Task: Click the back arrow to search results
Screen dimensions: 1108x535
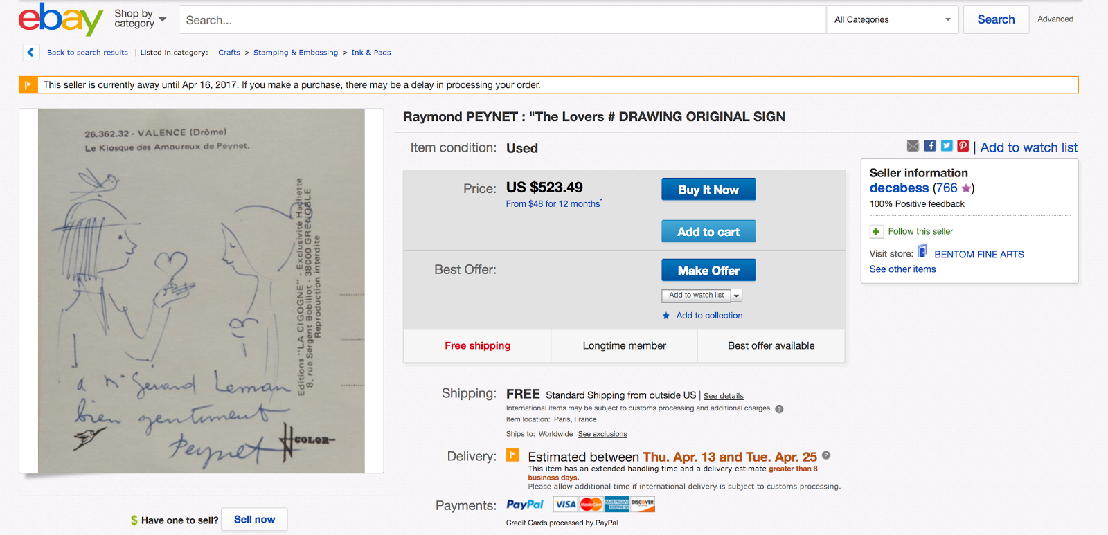Action: pos(30,52)
